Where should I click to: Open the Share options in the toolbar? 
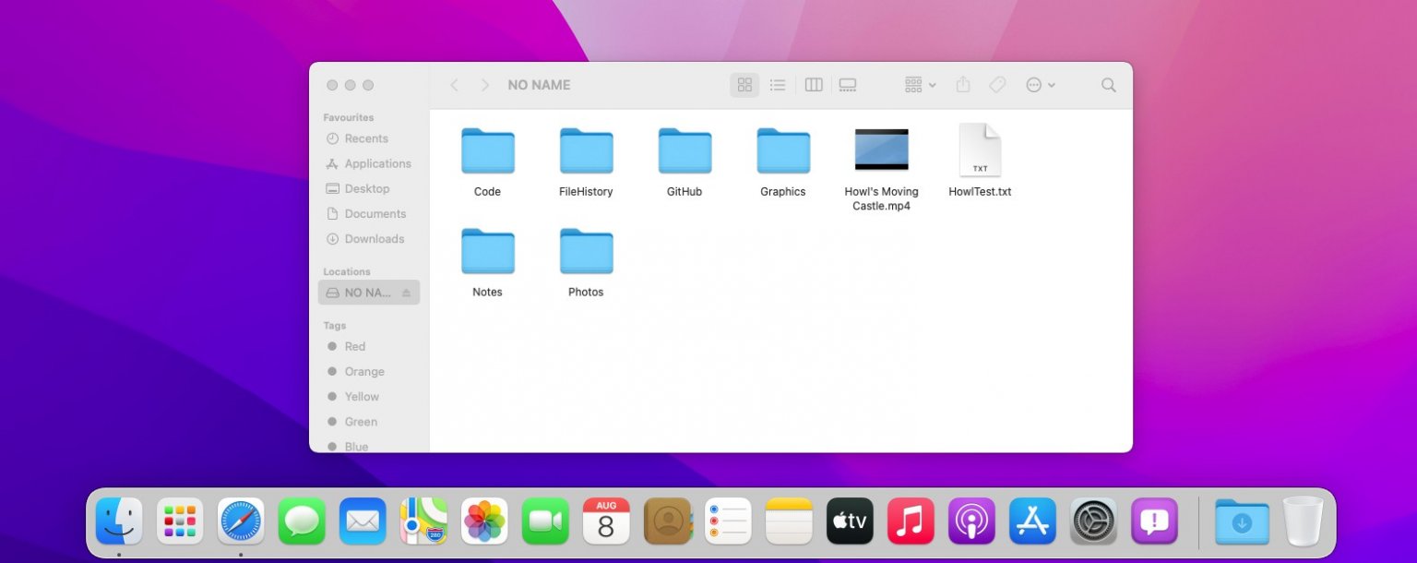click(x=962, y=84)
